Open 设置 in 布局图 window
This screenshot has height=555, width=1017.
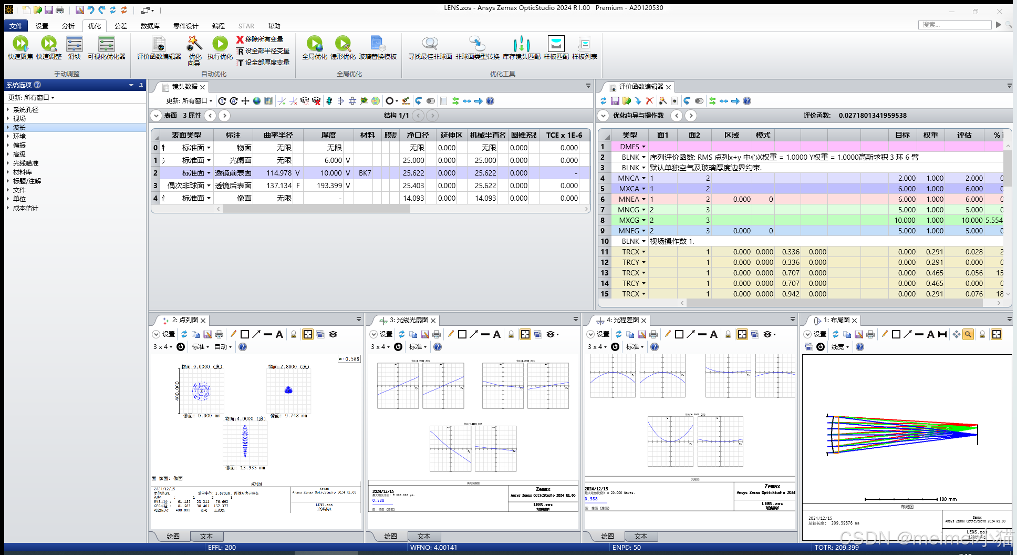tap(815, 334)
